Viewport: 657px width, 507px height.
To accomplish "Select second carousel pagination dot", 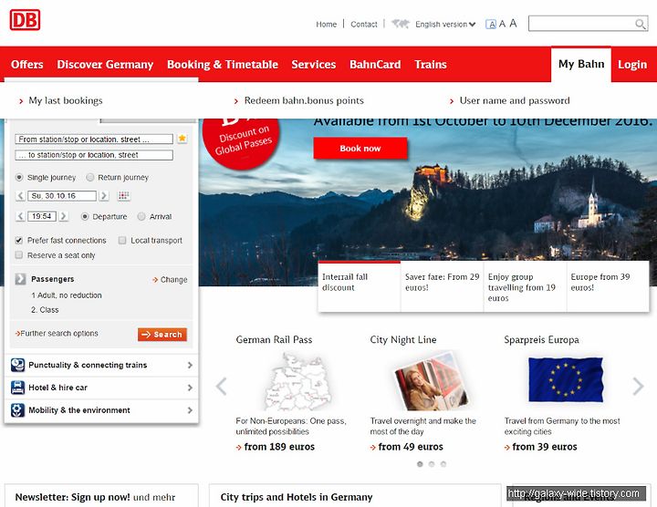I will click(432, 464).
